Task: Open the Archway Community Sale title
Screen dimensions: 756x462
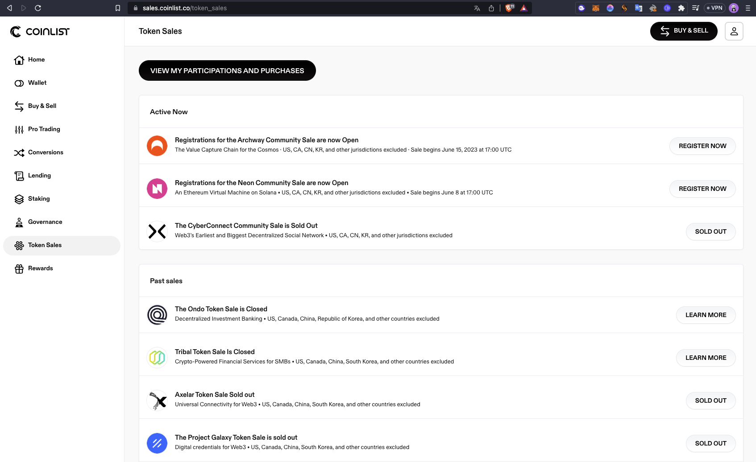Action: [x=266, y=140]
